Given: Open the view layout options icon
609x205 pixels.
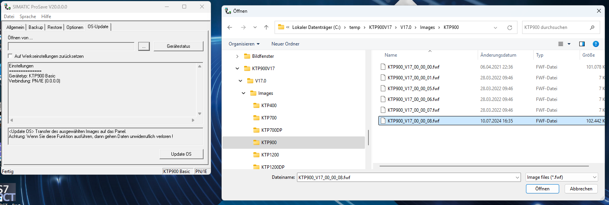Looking at the screenshot, I should [x=561, y=44].
